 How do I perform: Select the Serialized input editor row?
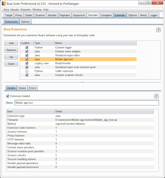(78, 55)
